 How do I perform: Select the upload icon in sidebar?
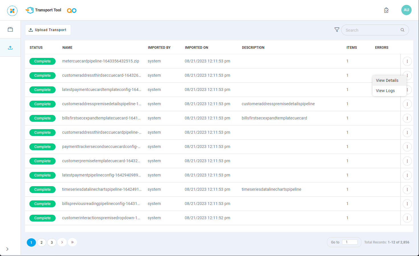(10, 48)
